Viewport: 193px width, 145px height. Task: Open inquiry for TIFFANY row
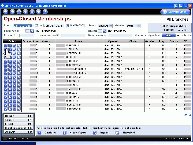pyautogui.click(x=14, y=45)
